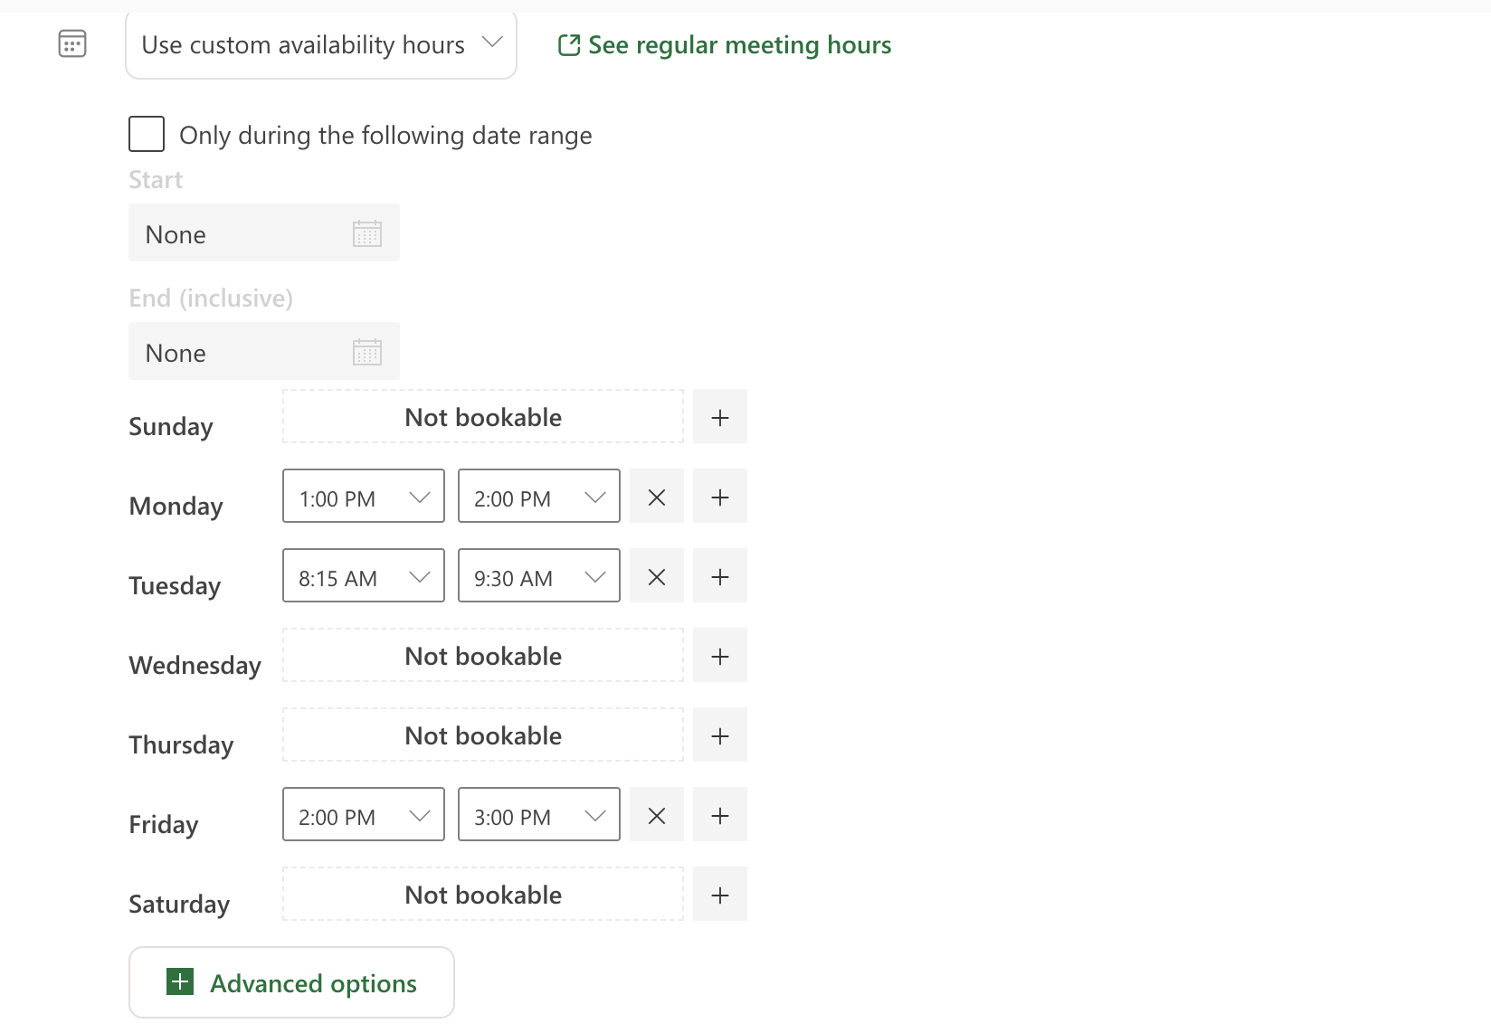Remove Monday's 1:00 PM time slot
The height and width of the screenshot is (1033, 1491).
coord(657,497)
